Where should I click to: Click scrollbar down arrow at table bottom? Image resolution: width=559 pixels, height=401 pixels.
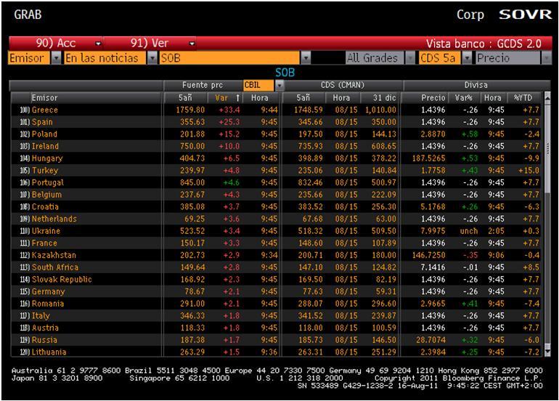[x=547, y=352]
